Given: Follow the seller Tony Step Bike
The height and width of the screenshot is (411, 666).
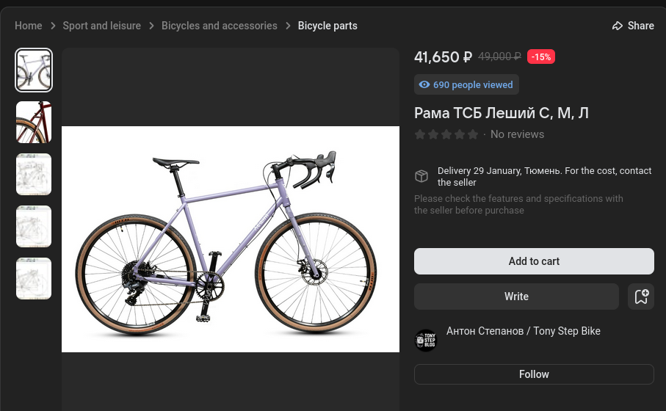Looking at the screenshot, I should pos(534,374).
